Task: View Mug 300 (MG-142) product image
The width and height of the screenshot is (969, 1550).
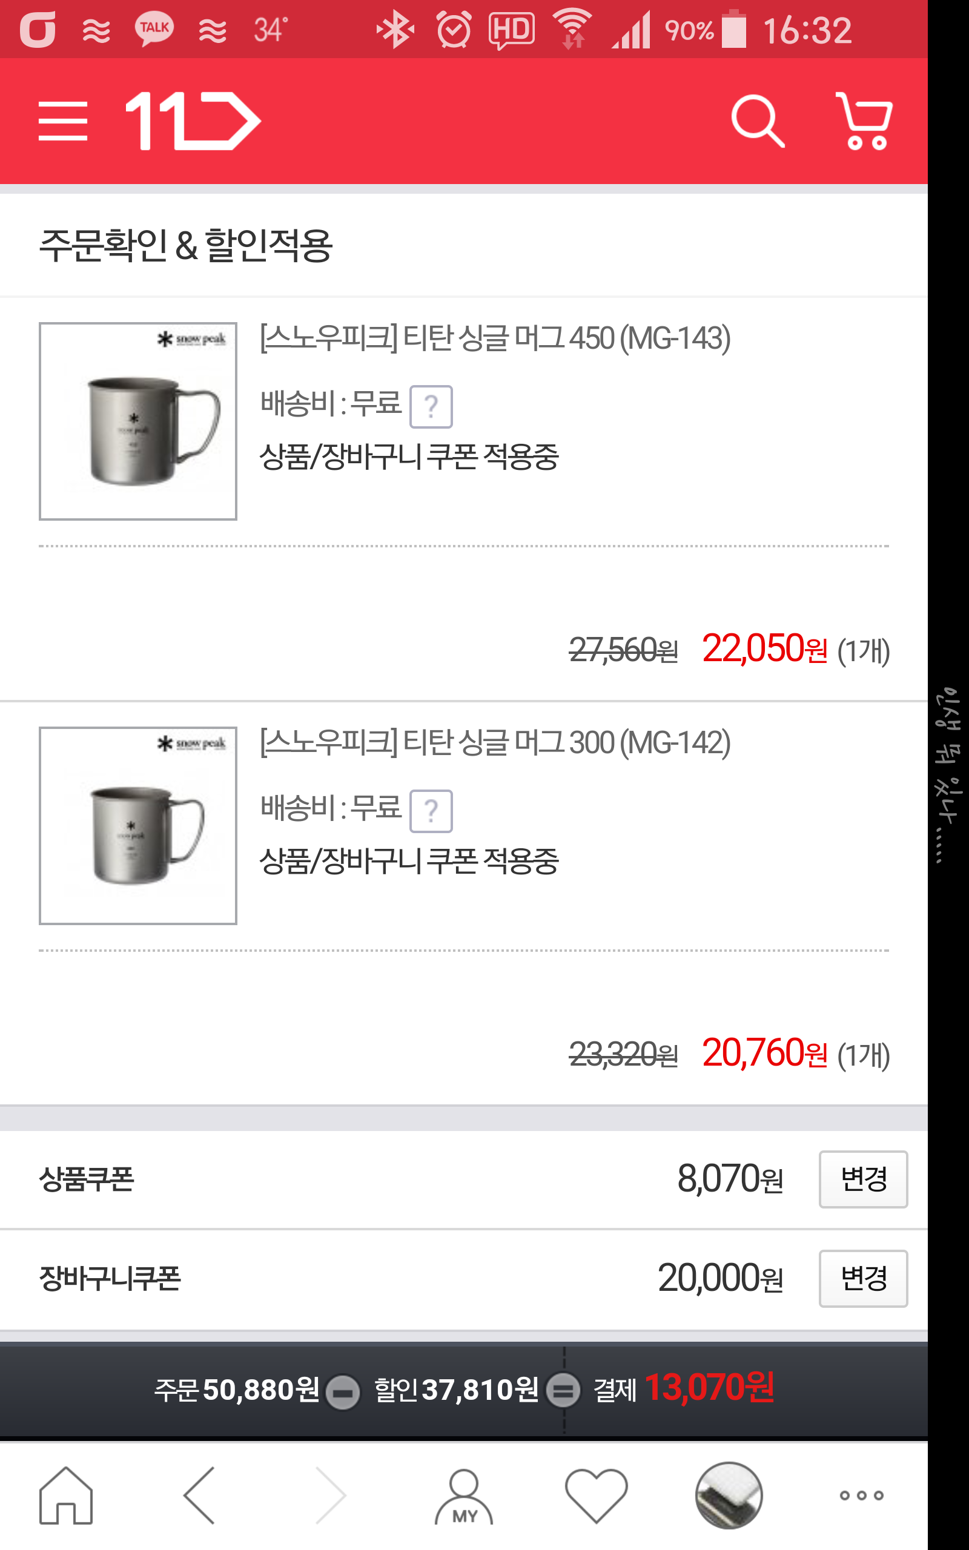Action: (x=138, y=825)
